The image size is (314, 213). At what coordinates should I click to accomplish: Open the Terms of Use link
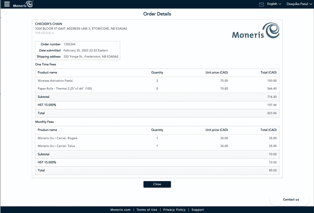pos(147,210)
